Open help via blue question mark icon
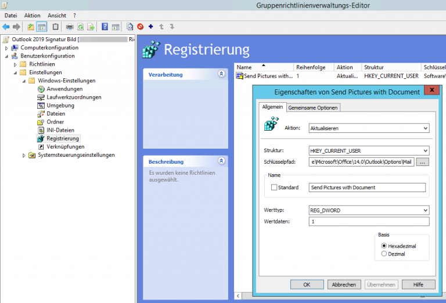 pyautogui.click(x=105, y=27)
